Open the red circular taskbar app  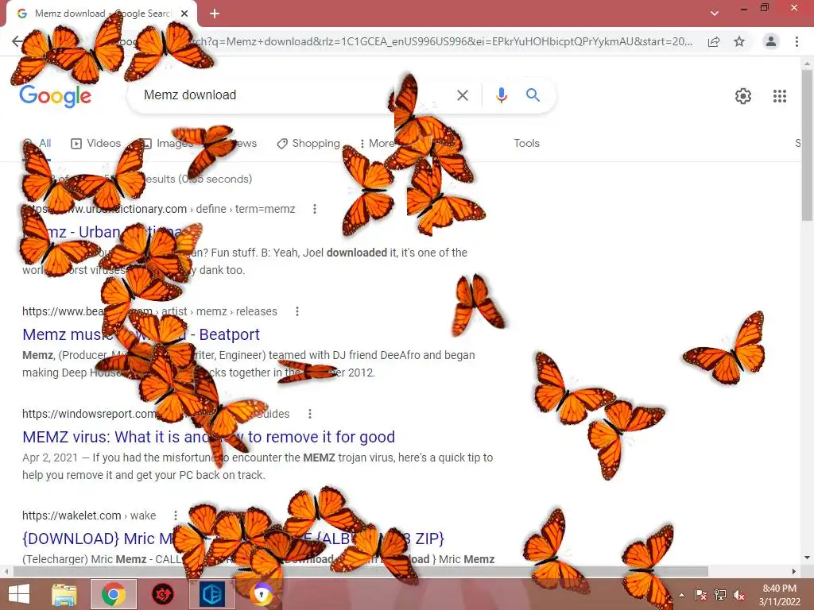click(162, 594)
